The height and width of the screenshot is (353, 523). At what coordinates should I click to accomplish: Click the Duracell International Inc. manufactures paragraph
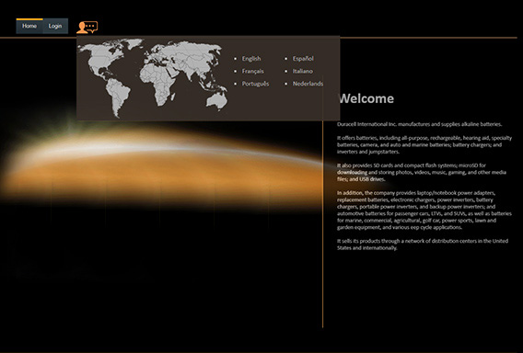[x=419, y=124]
